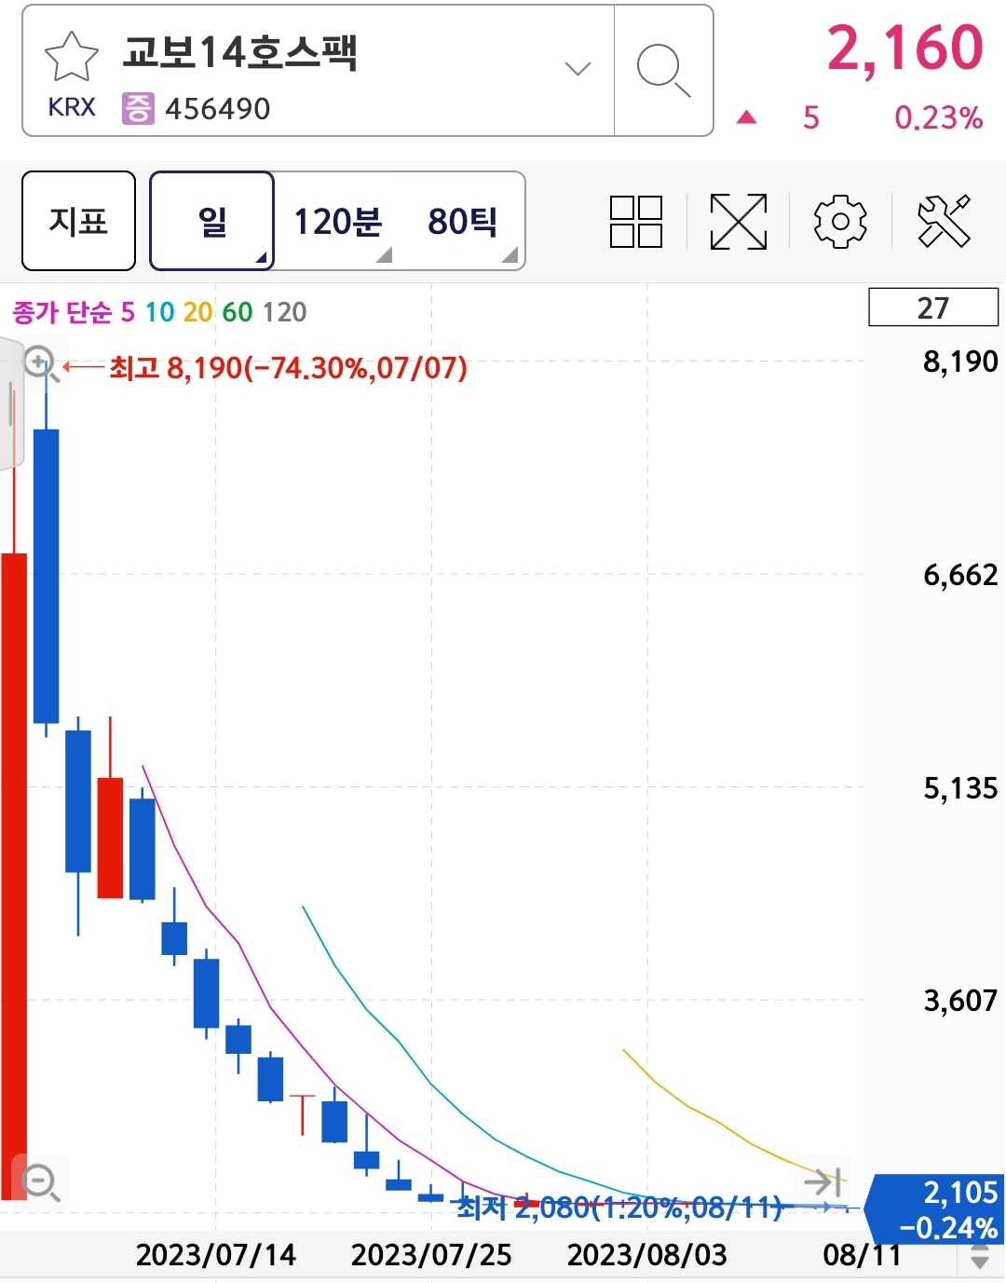Open the left side panel handle
Screen dimensions: 1006x1283
tap(11, 404)
